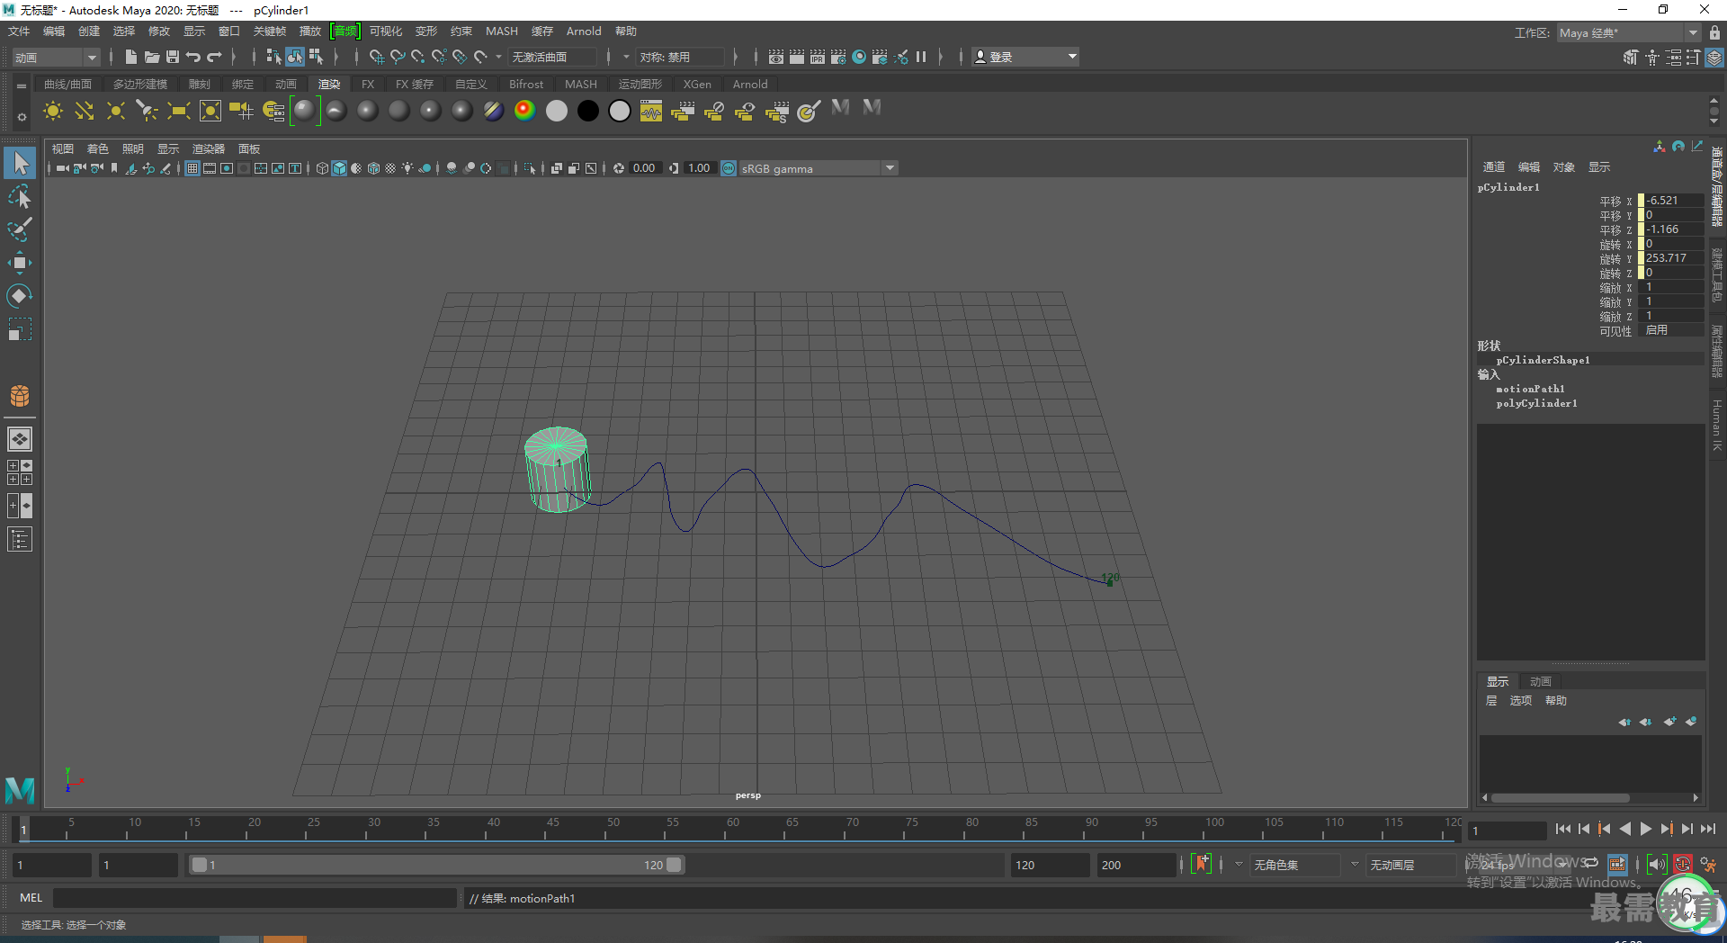Toggle smooth shade all cube icon

pyautogui.click(x=339, y=168)
